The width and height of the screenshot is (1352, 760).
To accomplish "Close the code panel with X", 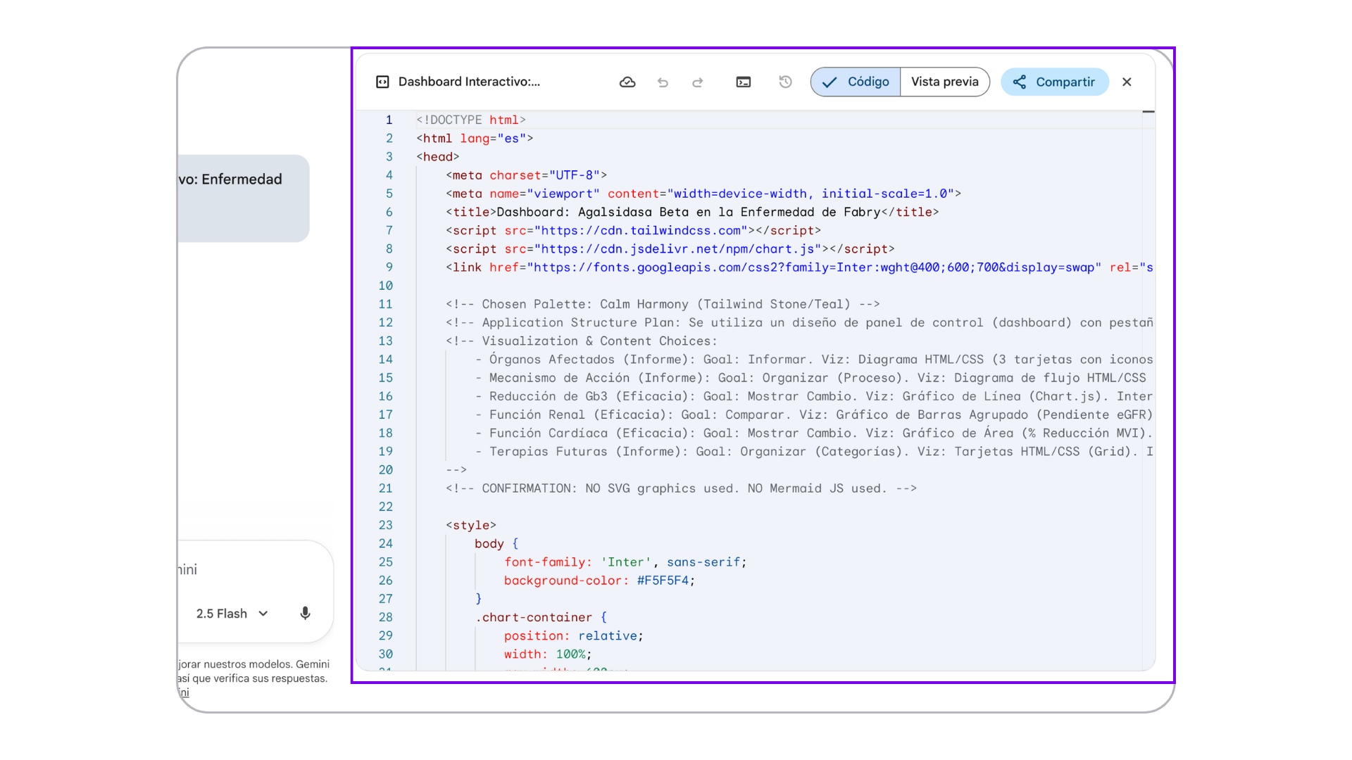I will click(1127, 82).
